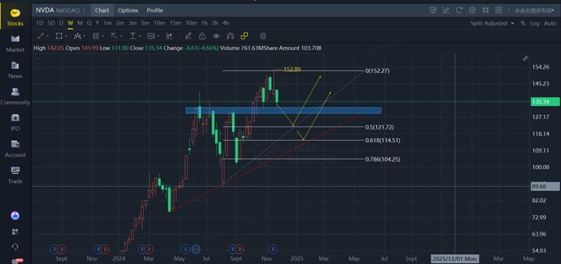Expand arrow tool options arrow
This screenshot has width=561, height=264.
tap(121, 36)
